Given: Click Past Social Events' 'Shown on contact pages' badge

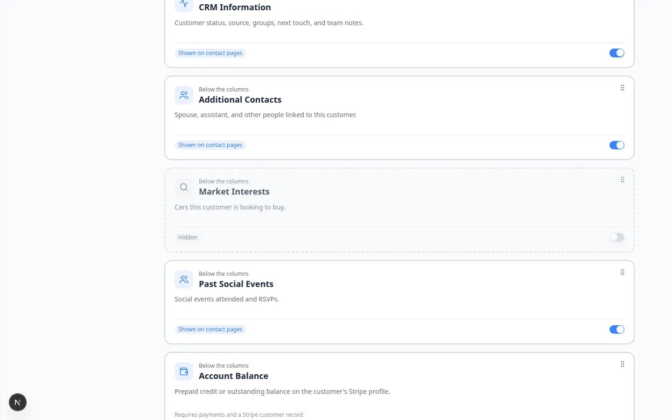Looking at the screenshot, I should pos(210,329).
